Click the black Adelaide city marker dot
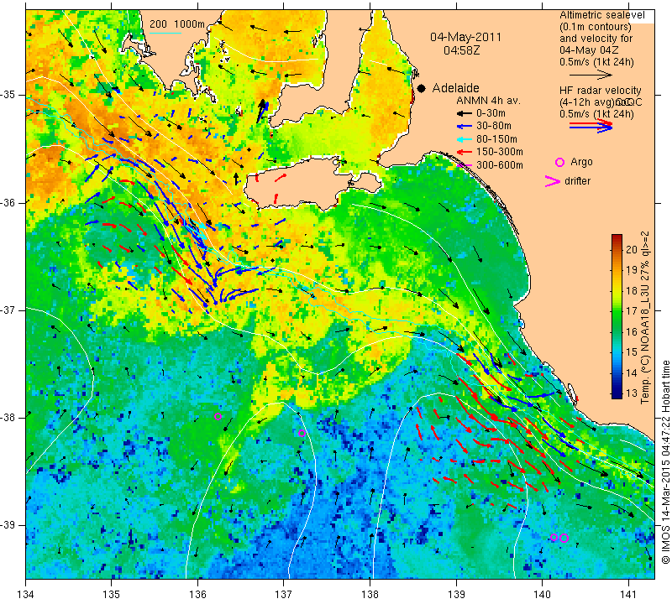672x604 pixels. 422,89
